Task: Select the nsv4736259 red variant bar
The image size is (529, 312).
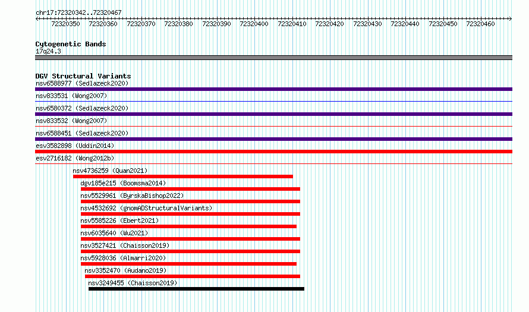Action: [183, 177]
